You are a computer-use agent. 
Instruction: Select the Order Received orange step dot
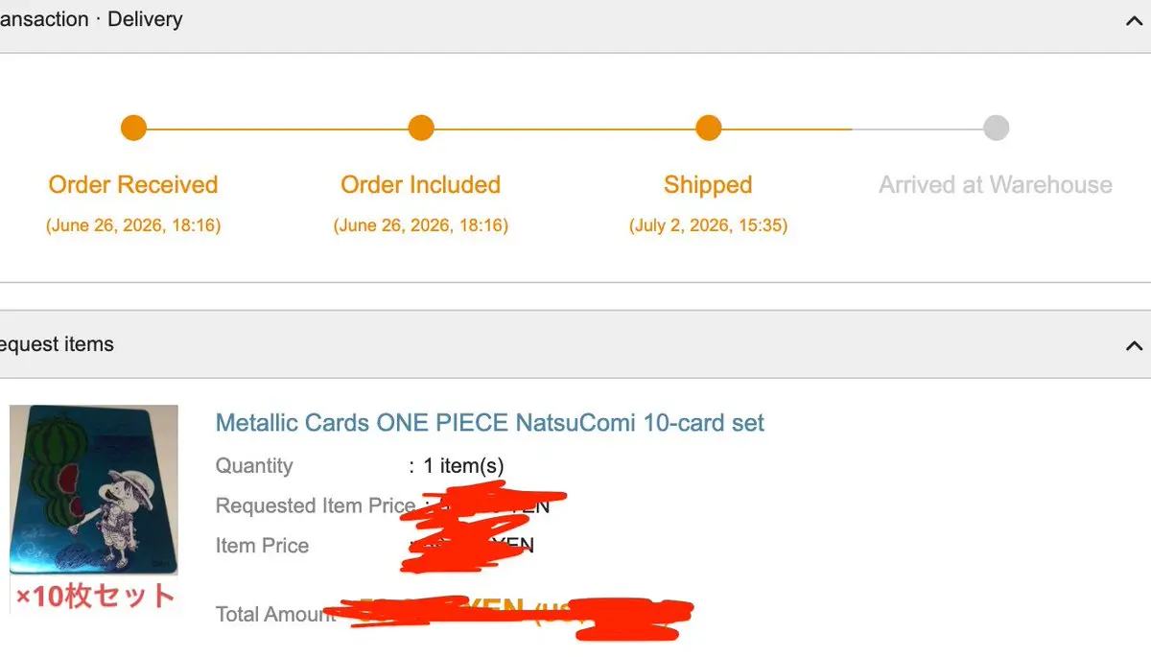coord(133,128)
